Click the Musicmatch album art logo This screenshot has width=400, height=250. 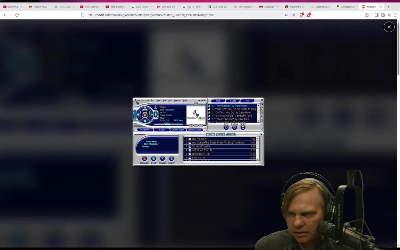[196, 115]
